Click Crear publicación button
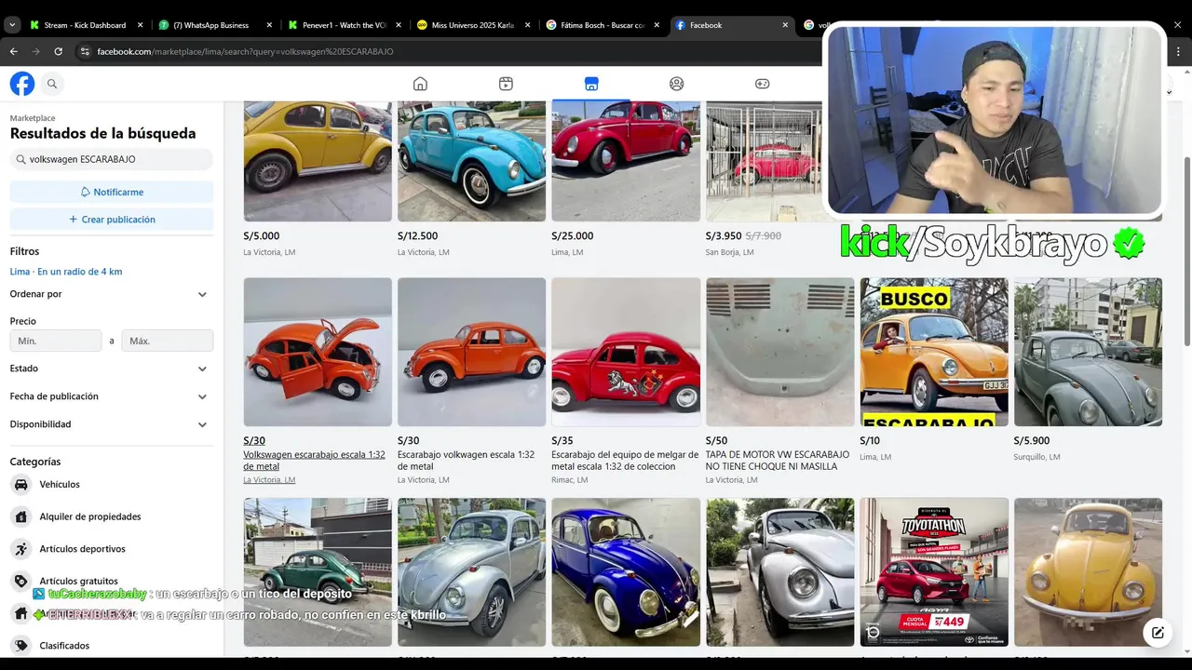The height and width of the screenshot is (670, 1192). tap(112, 220)
